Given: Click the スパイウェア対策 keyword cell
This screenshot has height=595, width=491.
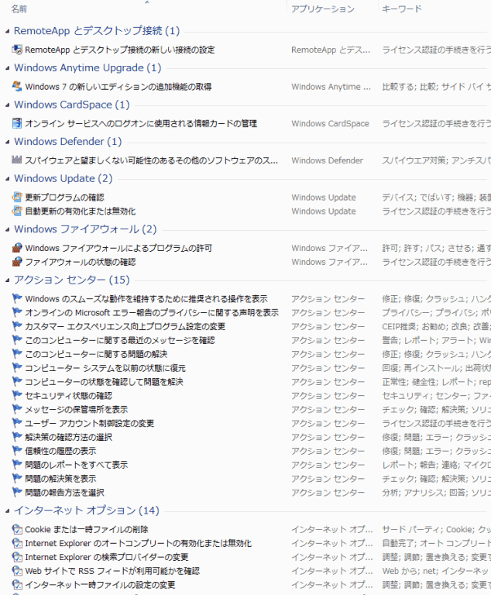Looking at the screenshot, I should [x=436, y=160].
